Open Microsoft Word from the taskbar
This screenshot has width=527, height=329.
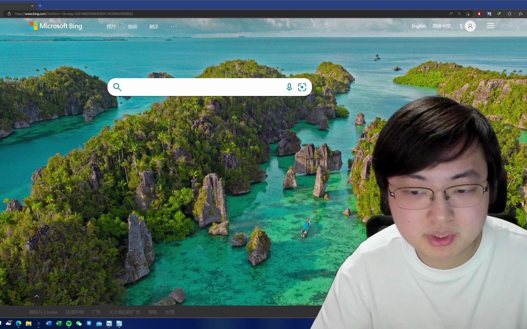pos(48,324)
